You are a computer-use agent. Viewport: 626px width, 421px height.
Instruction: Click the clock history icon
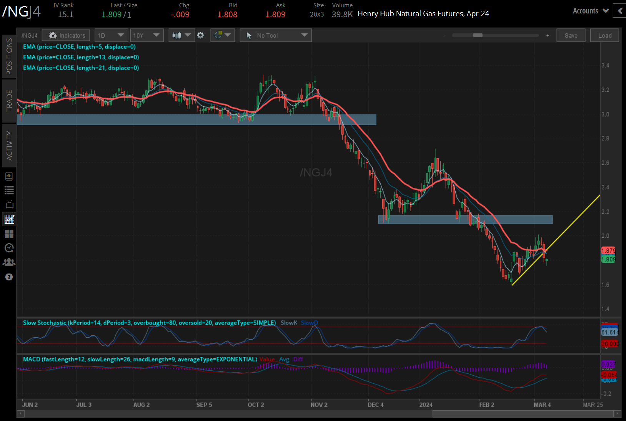tap(9, 248)
